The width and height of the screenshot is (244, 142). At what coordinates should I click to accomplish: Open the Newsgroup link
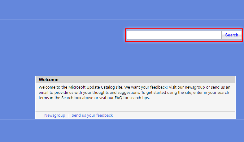coord(54,115)
